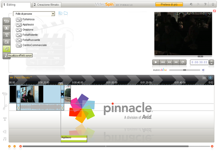Viewport: 218px width, 153px height.
Task: Click the rewind button
Action: [169, 62]
